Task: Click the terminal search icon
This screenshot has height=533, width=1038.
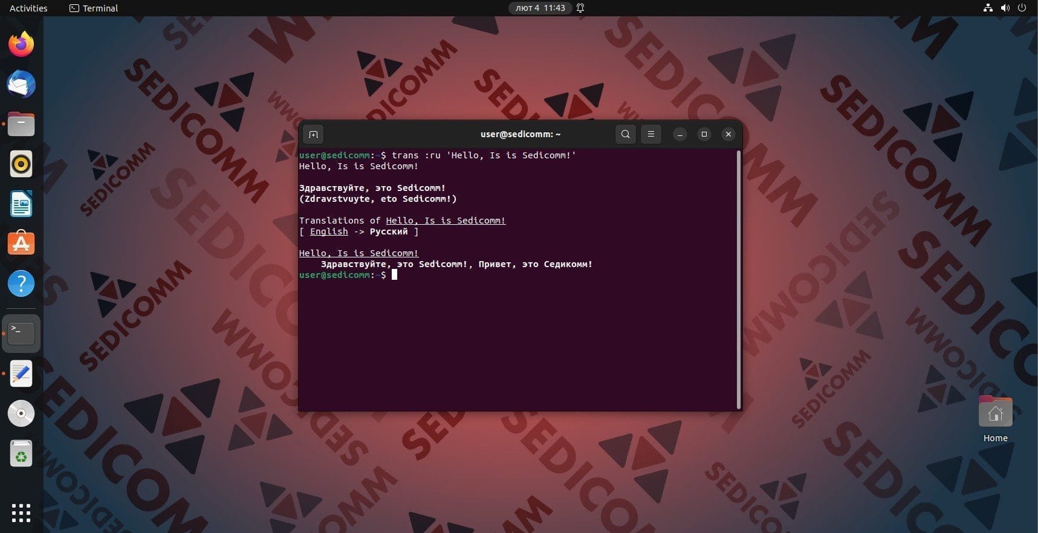Action: 626,134
